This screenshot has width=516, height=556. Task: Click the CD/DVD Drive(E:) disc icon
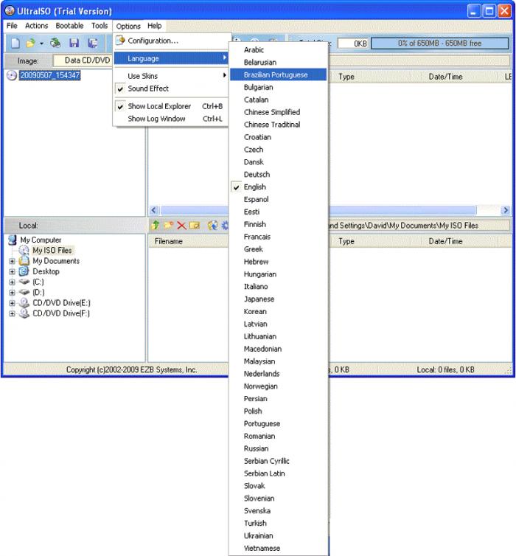[x=24, y=303]
